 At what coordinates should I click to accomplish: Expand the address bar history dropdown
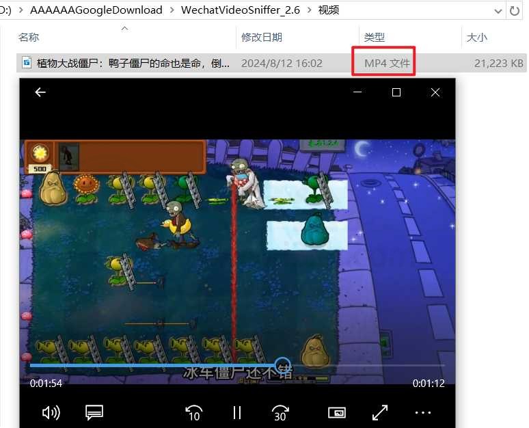coord(498,11)
